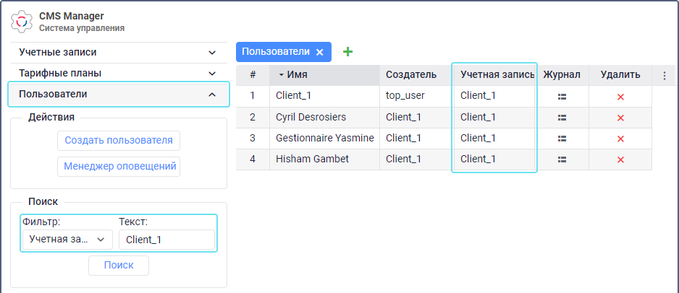The image size is (679, 293).
Task: Delete user Gestionnaire Yasmine
Action: [x=620, y=139]
